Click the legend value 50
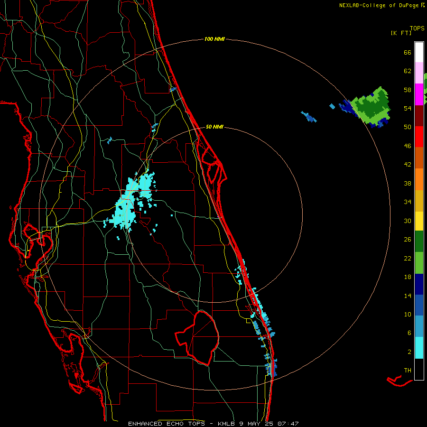 coord(408,127)
